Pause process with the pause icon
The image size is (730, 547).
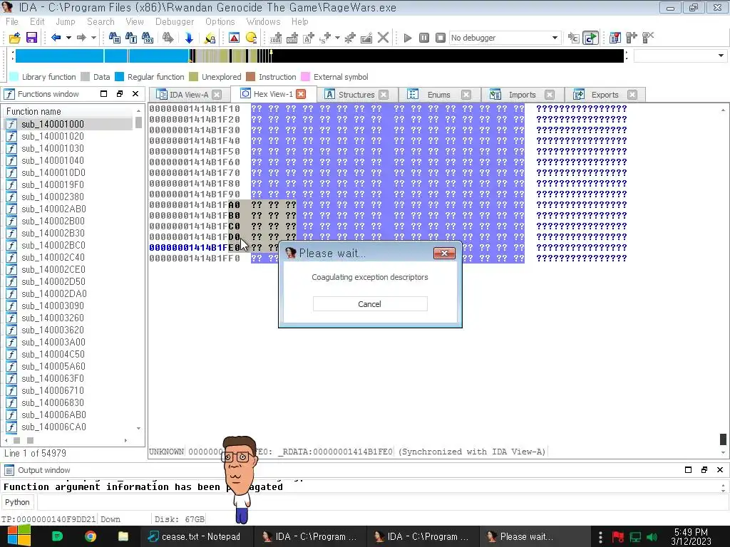424,38
